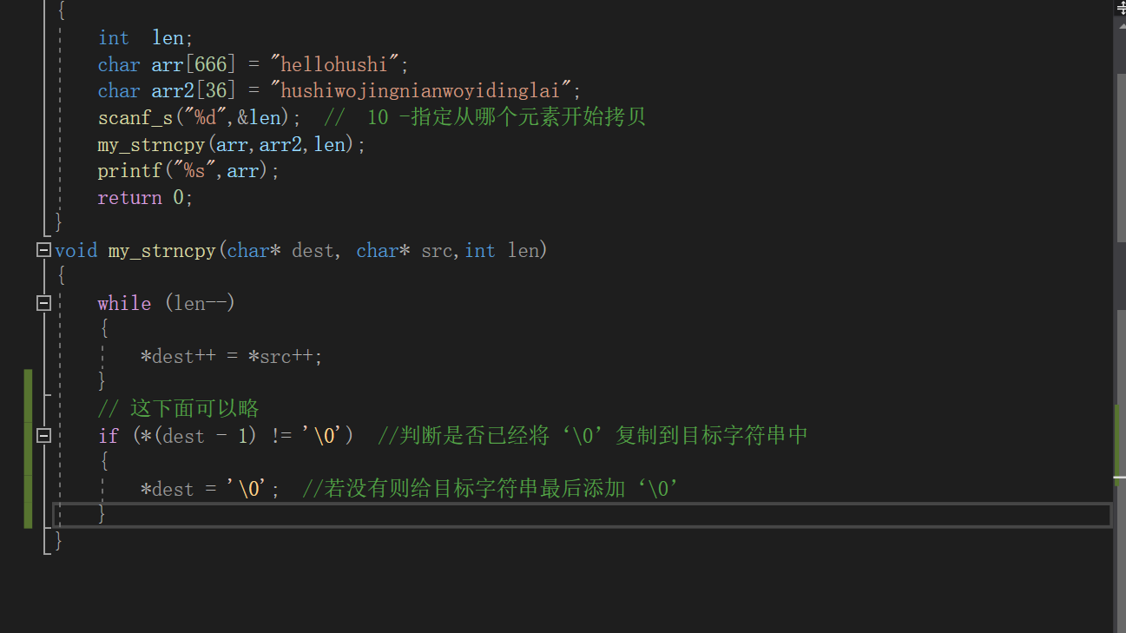The image size is (1126, 633).
Task: Click the editor split-window handle icon
Action: click(x=1120, y=8)
